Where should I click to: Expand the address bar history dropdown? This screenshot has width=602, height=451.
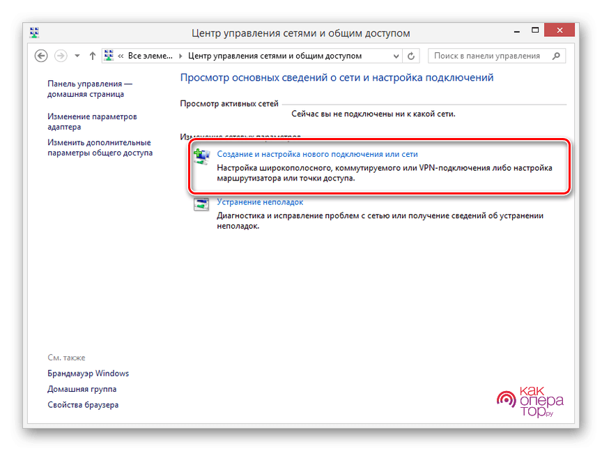point(394,56)
